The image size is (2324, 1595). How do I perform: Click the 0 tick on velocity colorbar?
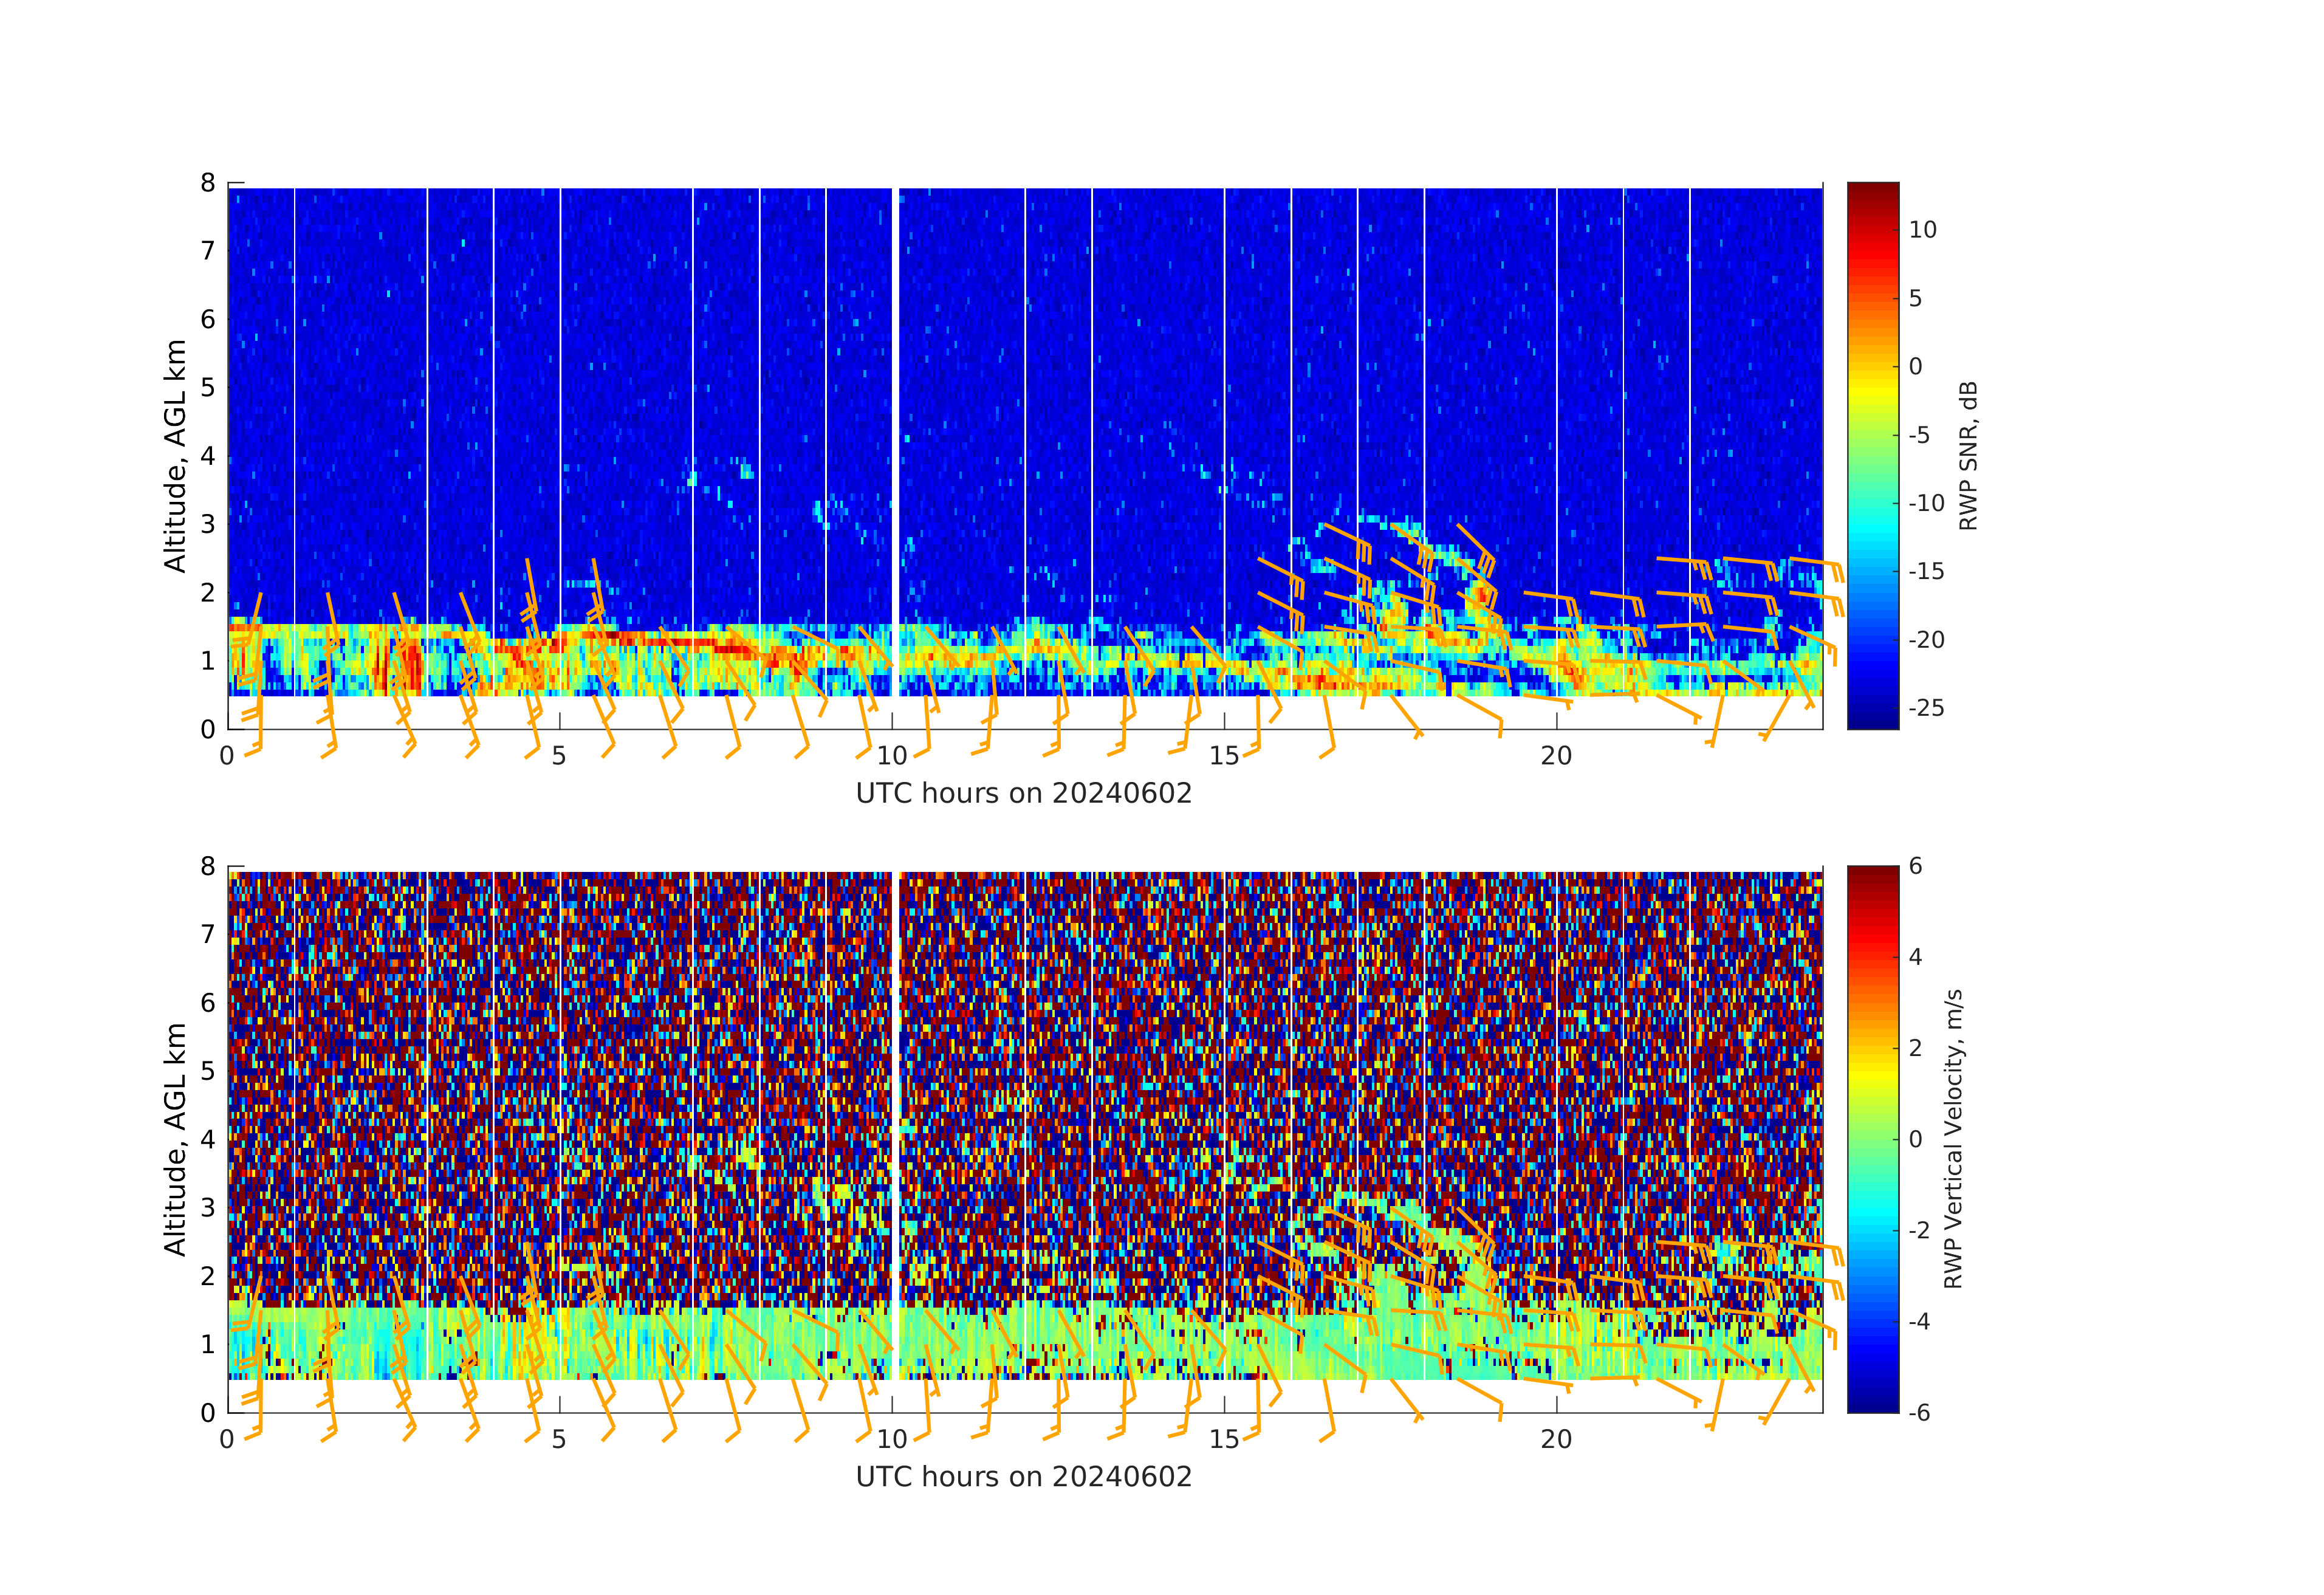tap(1915, 1139)
